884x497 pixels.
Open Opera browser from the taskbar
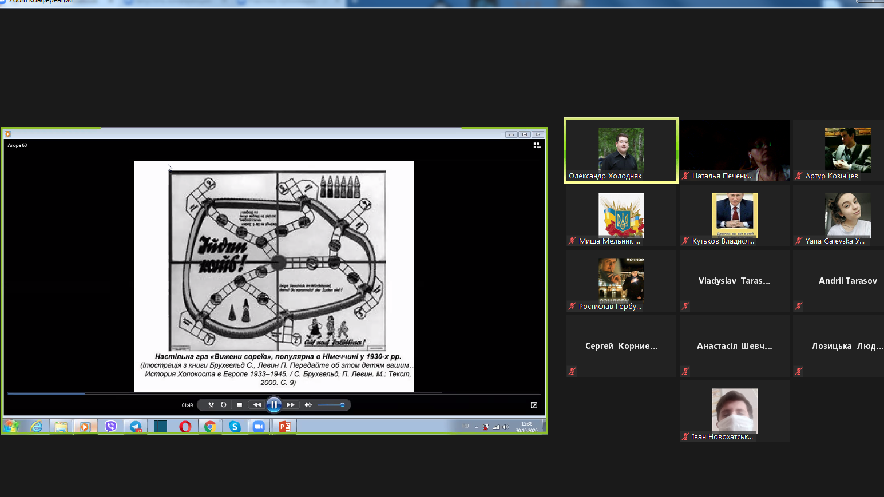(185, 427)
